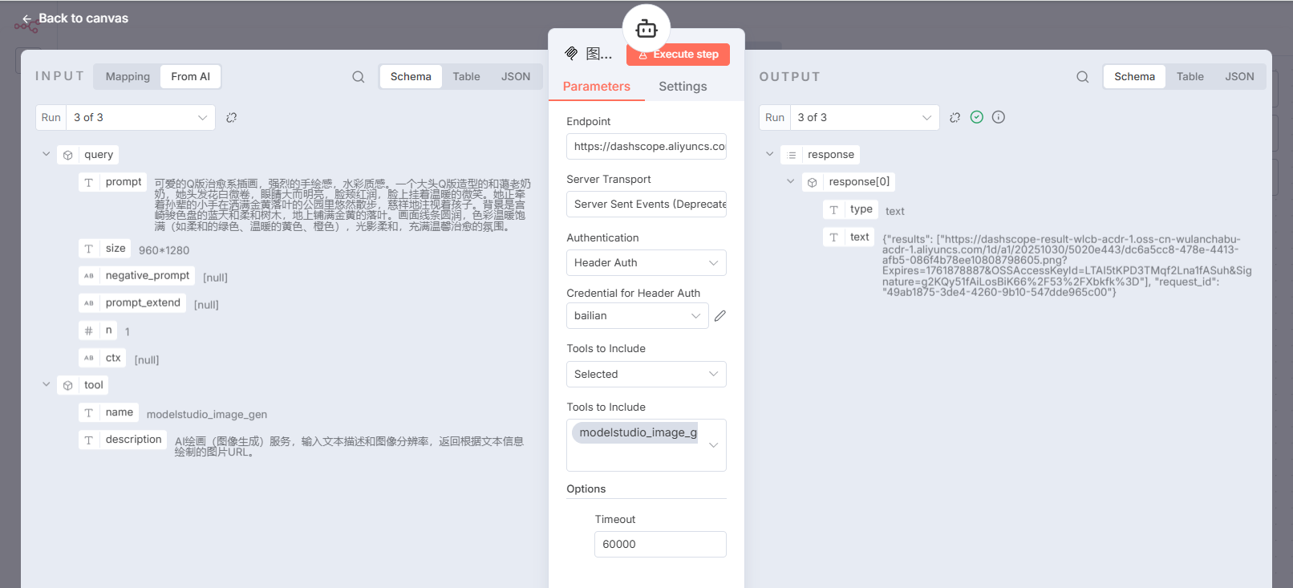Click the results JSON text value
This screenshot has width=1293, height=588.
(1067, 266)
